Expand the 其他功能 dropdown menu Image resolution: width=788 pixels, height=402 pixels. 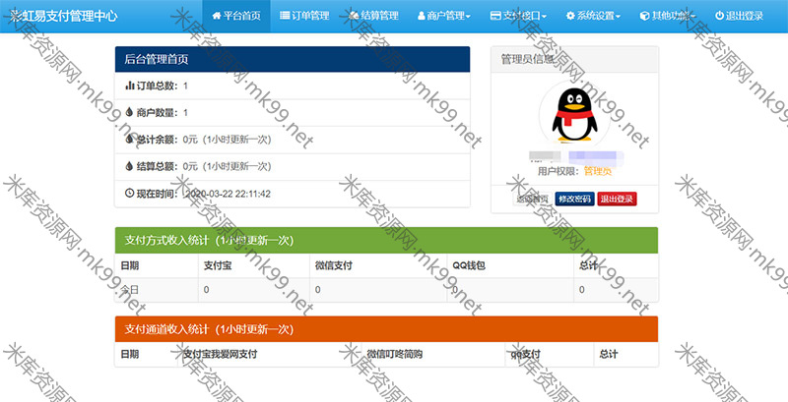(x=668, y=16)
